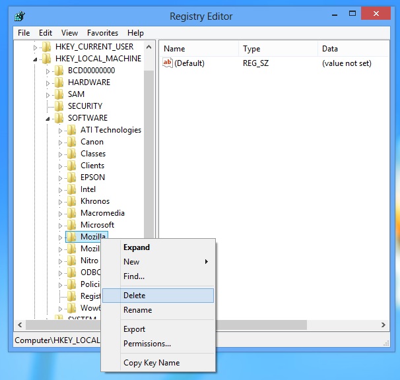
Task: Collapse the HKEY_LOCAL_MACHINE hive
Action: coord(35,59)
